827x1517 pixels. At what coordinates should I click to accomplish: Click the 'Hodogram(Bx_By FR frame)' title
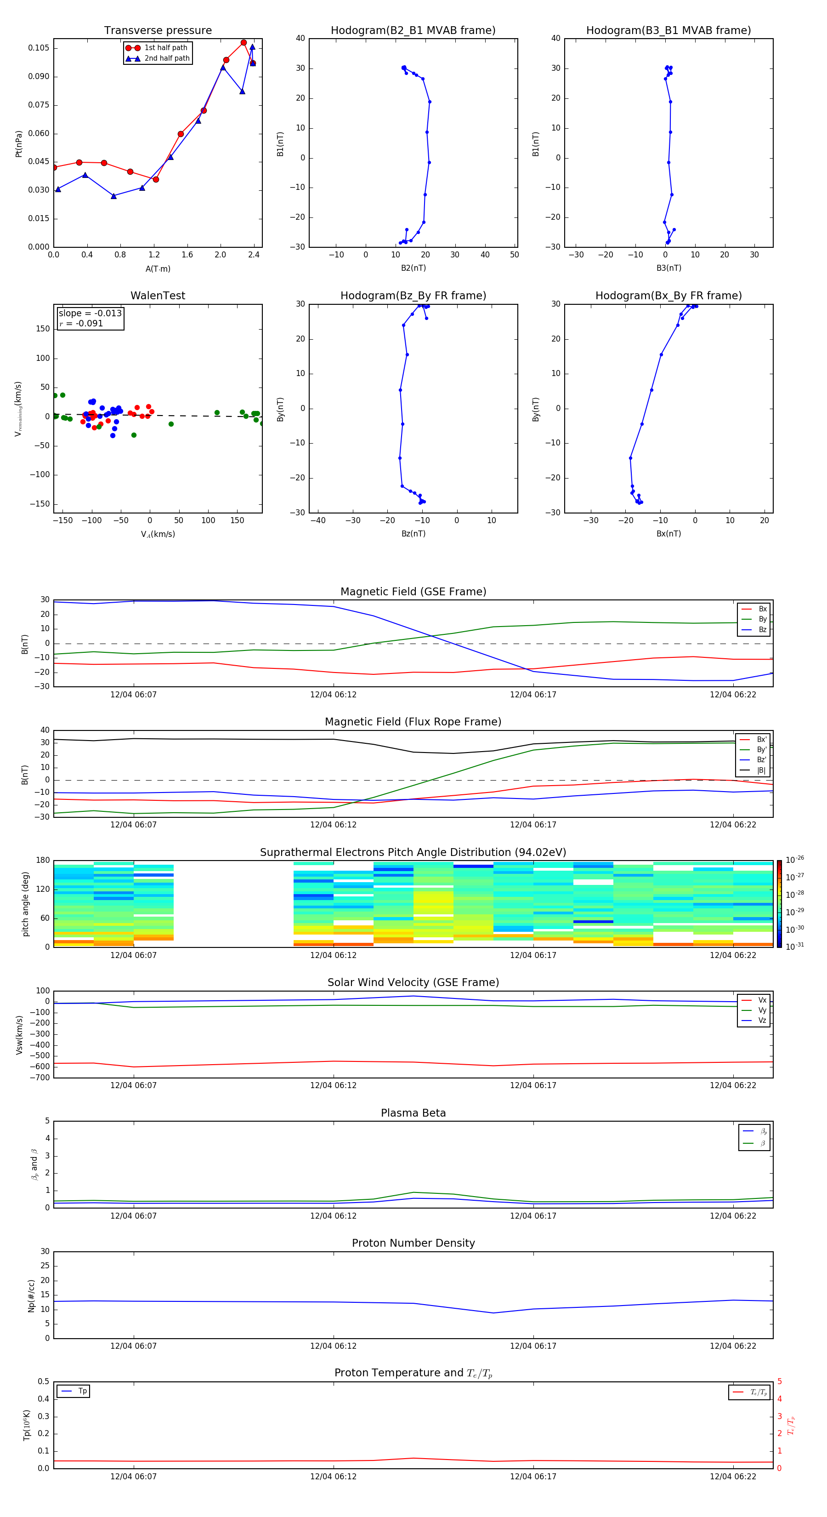pos(668,296)
